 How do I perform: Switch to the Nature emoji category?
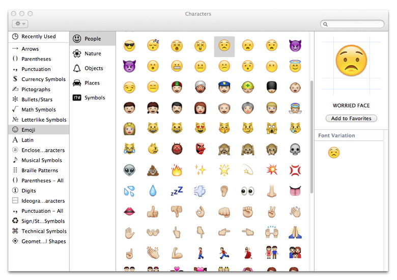[93, 53]
